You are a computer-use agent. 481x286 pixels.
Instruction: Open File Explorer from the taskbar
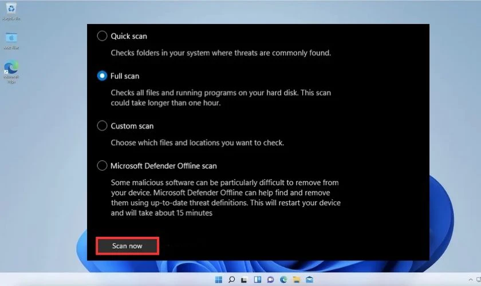pos(297,280)
